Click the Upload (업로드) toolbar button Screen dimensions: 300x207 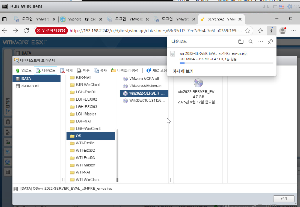[x=24, y=71]
